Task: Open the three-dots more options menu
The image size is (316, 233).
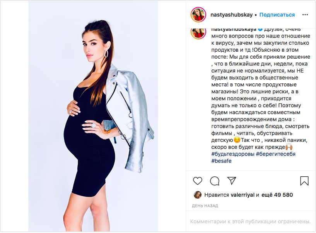Action: [305, 15]
